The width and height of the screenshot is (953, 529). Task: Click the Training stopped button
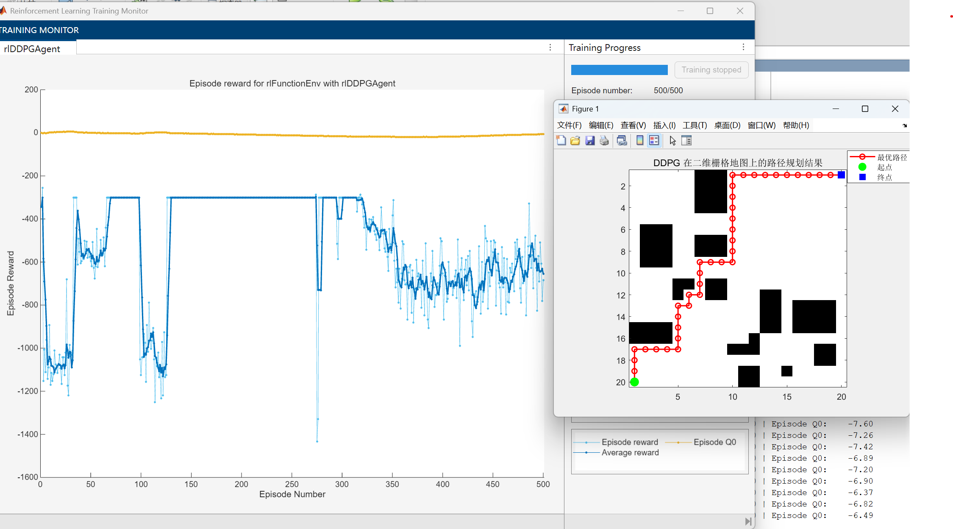[711, 70]
